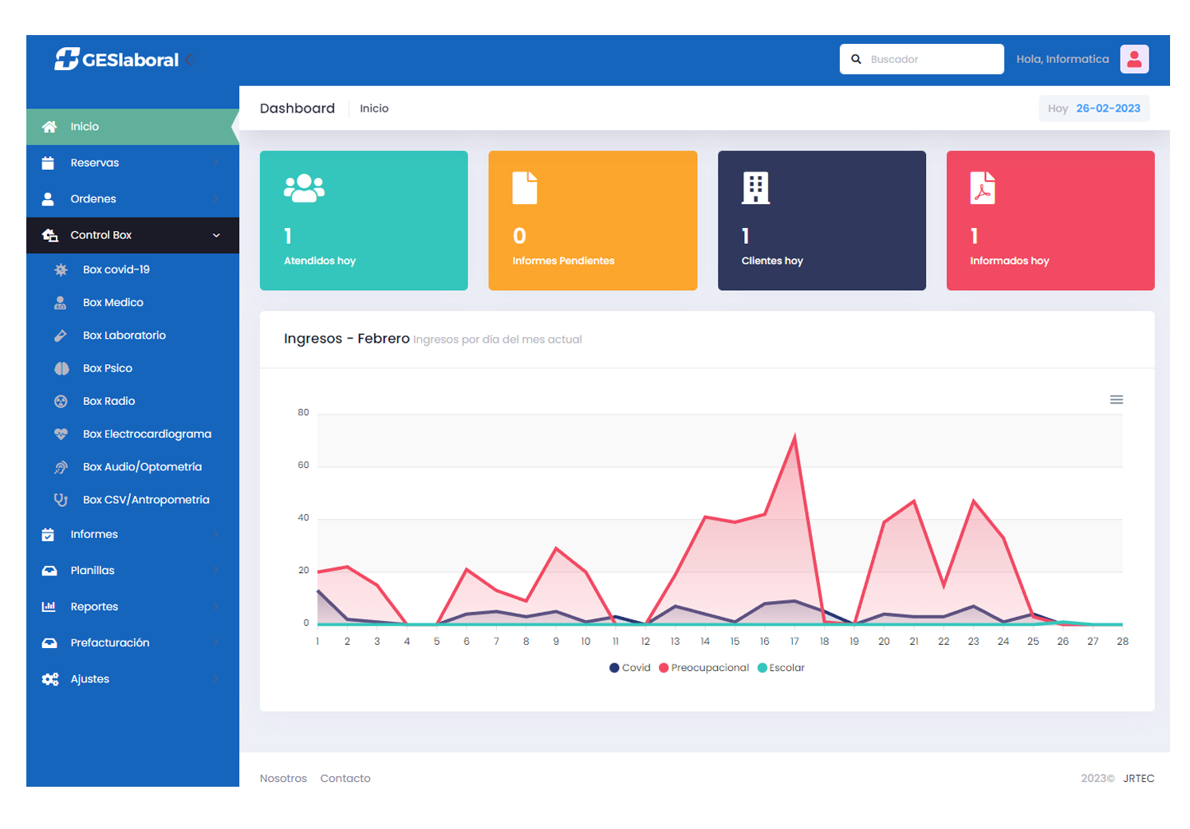Open the Contacto footer link

(345, 778)
